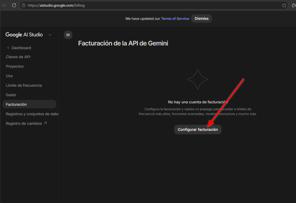Viewport: 296px width, 203px height.
Task: Collapse the sidebar with the panel toggle icon
Action: tap(68, 35)
